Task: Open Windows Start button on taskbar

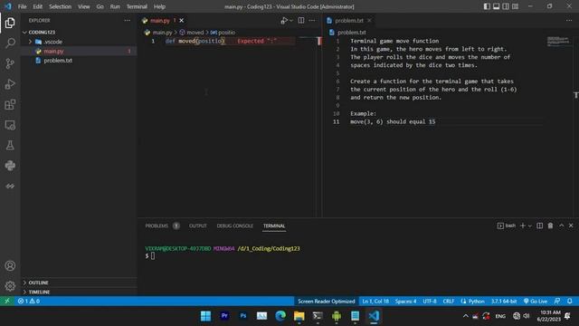Action: (205, 316)
